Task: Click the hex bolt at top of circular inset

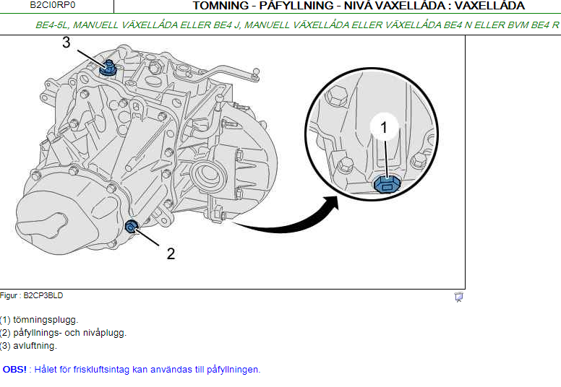Action: [336, 95]
